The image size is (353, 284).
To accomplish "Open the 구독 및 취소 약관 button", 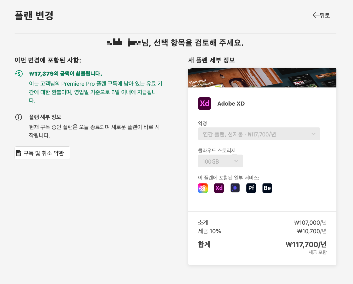I will click(42, 153).
